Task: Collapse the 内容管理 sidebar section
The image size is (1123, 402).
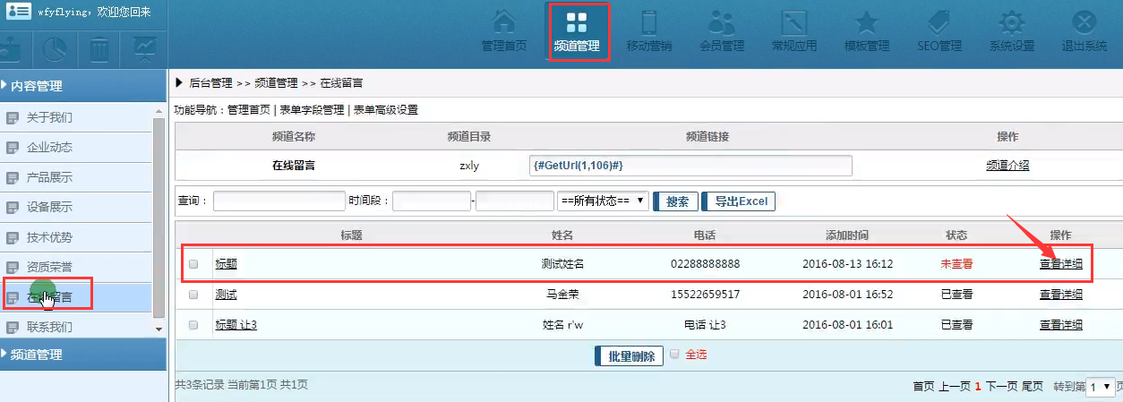Action: pyautogui.click(x=83, y=86)
